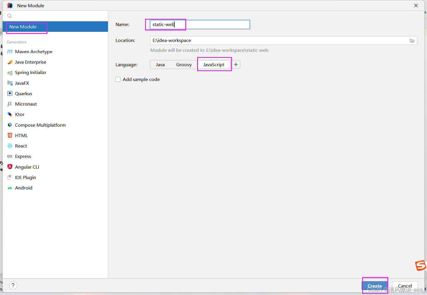Click the Ktor diamond icon
The height and width of the screenshot is (295, 427).
[x=10, y=114]
